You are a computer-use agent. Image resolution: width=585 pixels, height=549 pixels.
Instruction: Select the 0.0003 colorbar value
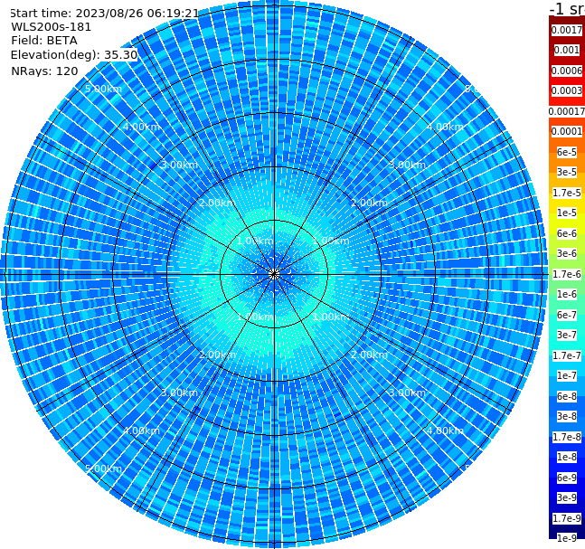point(567,90)
